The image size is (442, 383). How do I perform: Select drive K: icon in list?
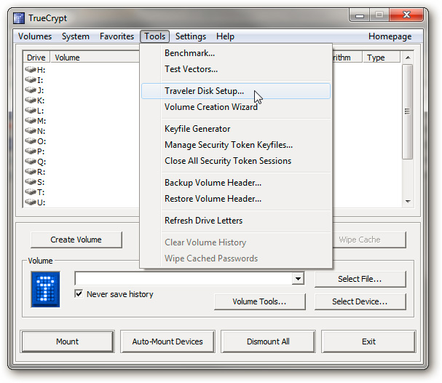pos(31,100)
